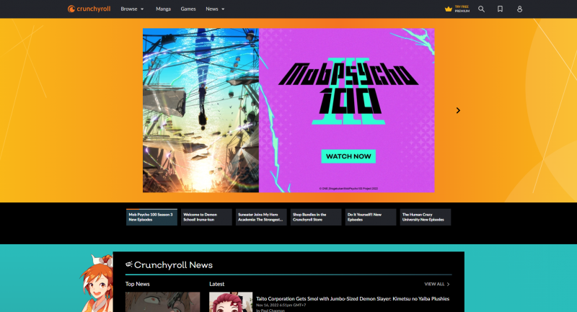Click the orange-haired Crunchyroll-Hime mascot

(97, 283)
